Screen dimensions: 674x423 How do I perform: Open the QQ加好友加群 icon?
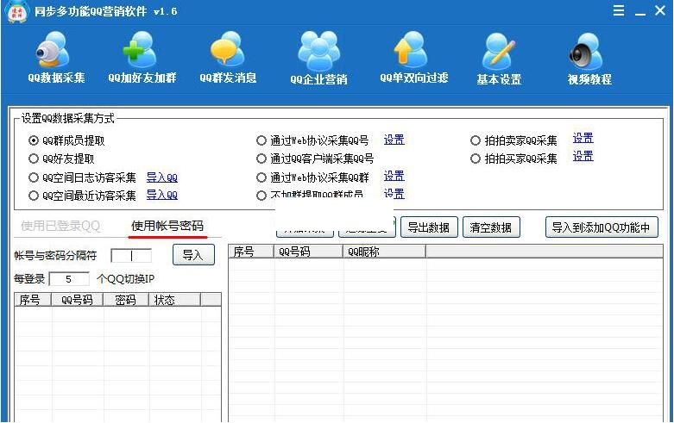point(142,52)
